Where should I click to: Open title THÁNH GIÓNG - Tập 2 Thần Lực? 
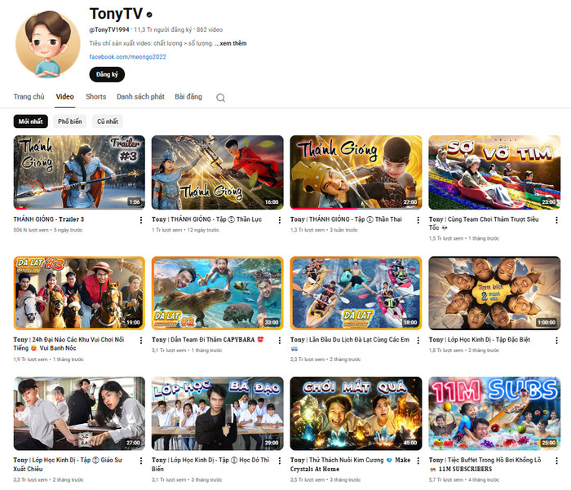pos(206,219)
